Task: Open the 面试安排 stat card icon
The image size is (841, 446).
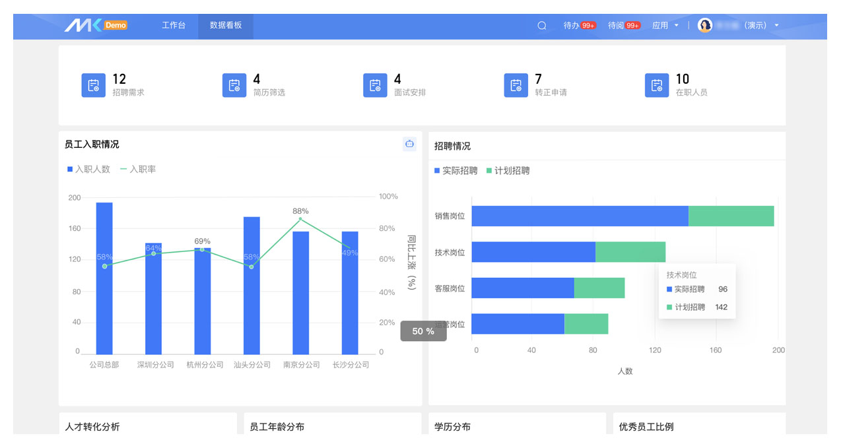Action: tap(375, 86)
